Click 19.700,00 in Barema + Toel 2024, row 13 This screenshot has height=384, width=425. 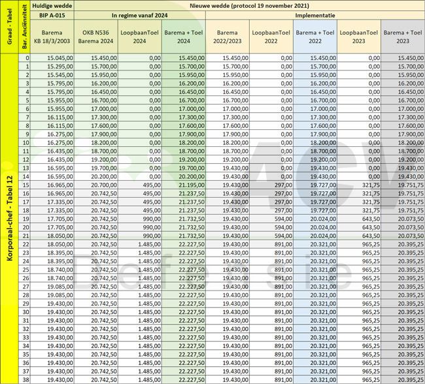coord(184,168)
